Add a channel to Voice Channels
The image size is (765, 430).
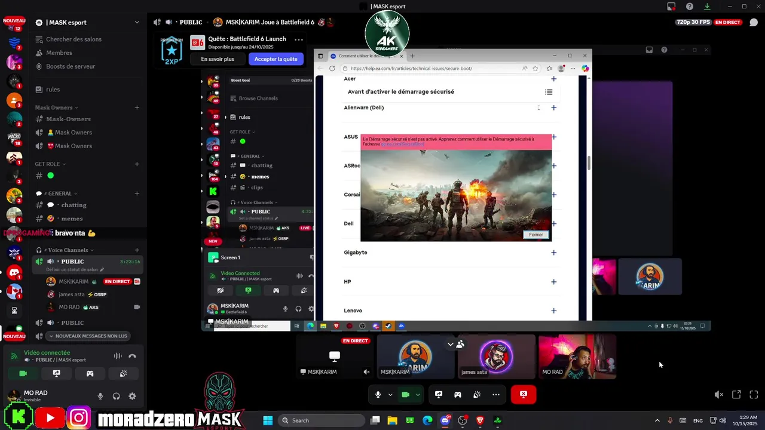coord(137,250)
